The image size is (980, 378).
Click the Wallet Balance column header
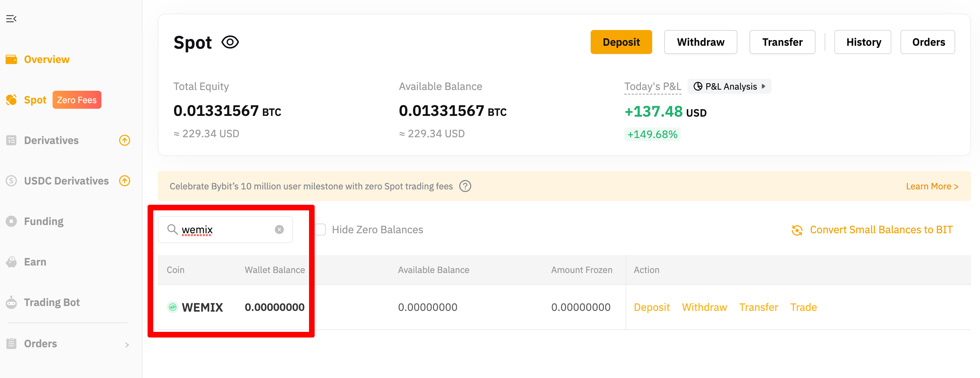(275, 270)
